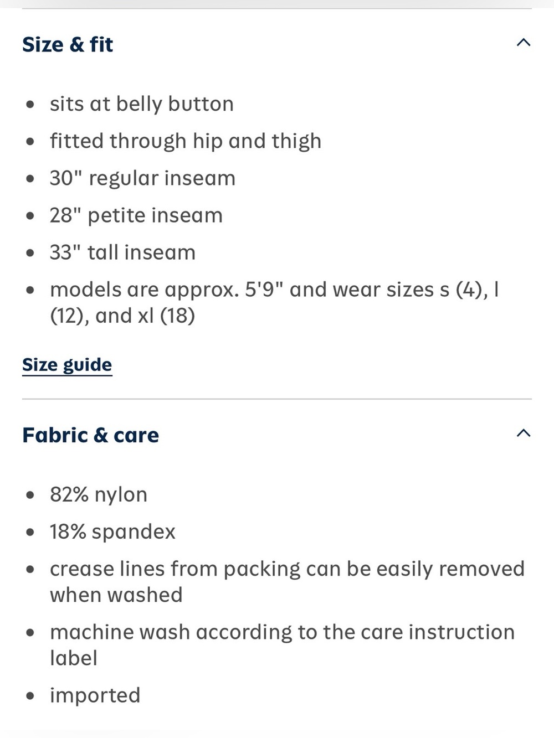
Task: Click the bullet before 33" tall inseam
Action: (x=30, y=252)
